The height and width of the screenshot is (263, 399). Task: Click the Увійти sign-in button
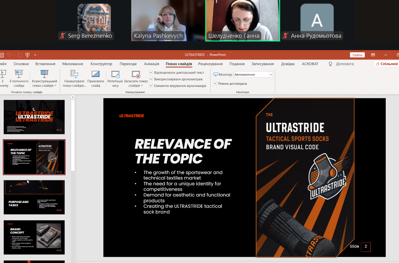point(357,55)
